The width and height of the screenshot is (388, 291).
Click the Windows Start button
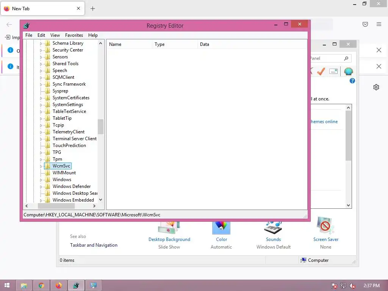[7, 285]
